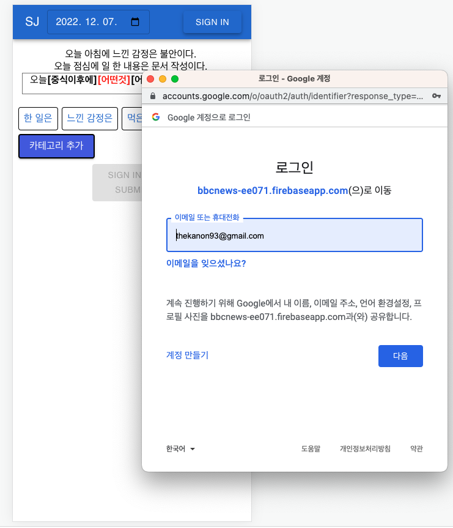The width and height of the screenshot is (453, 528).
Task: Open the 약관 footer link
Action: (x=416, y=448)
